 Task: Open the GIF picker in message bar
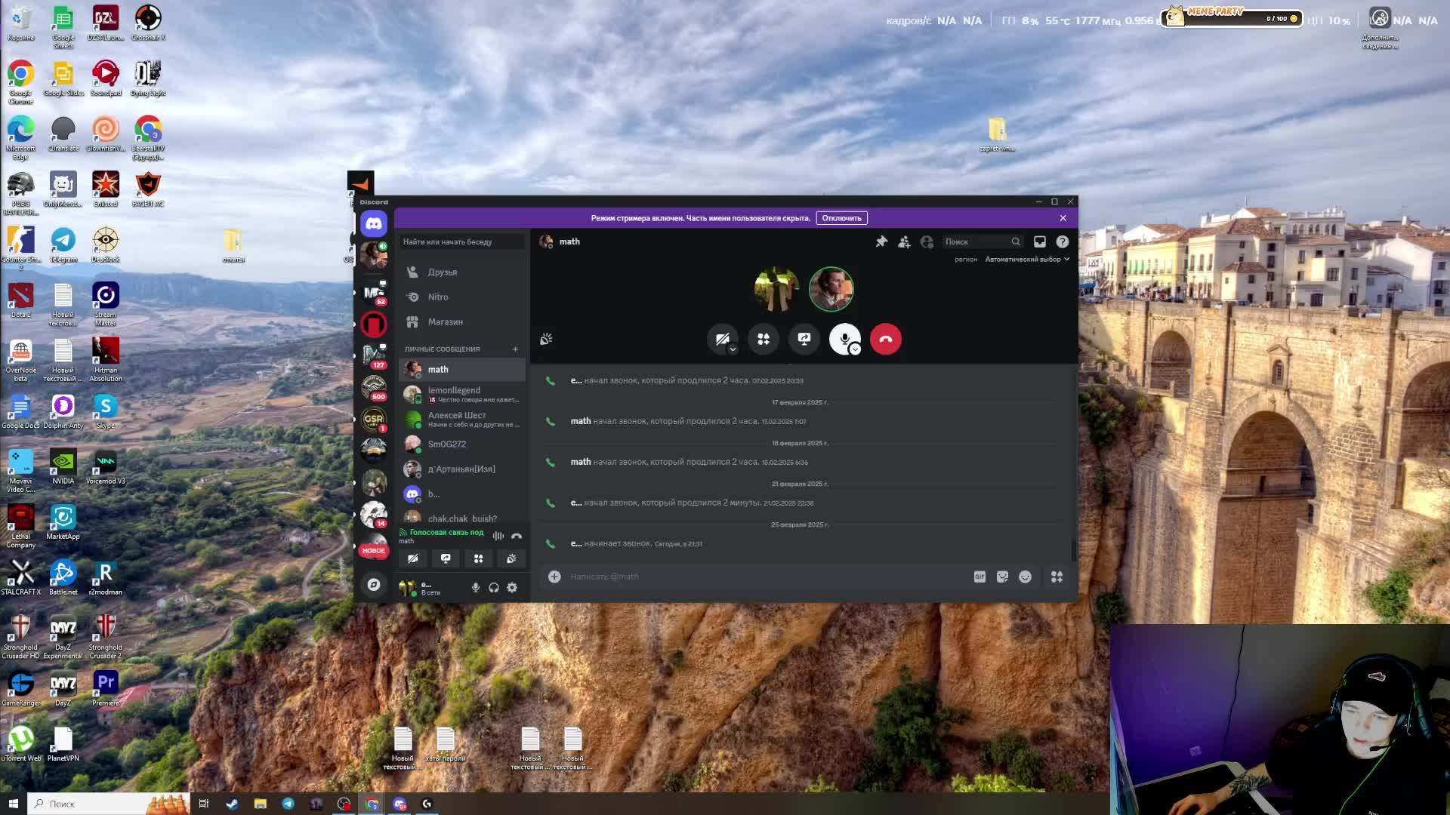point(980,577)
